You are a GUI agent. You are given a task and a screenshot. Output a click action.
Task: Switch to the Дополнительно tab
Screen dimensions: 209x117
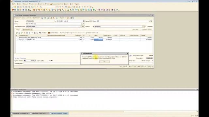click(27, 30)
